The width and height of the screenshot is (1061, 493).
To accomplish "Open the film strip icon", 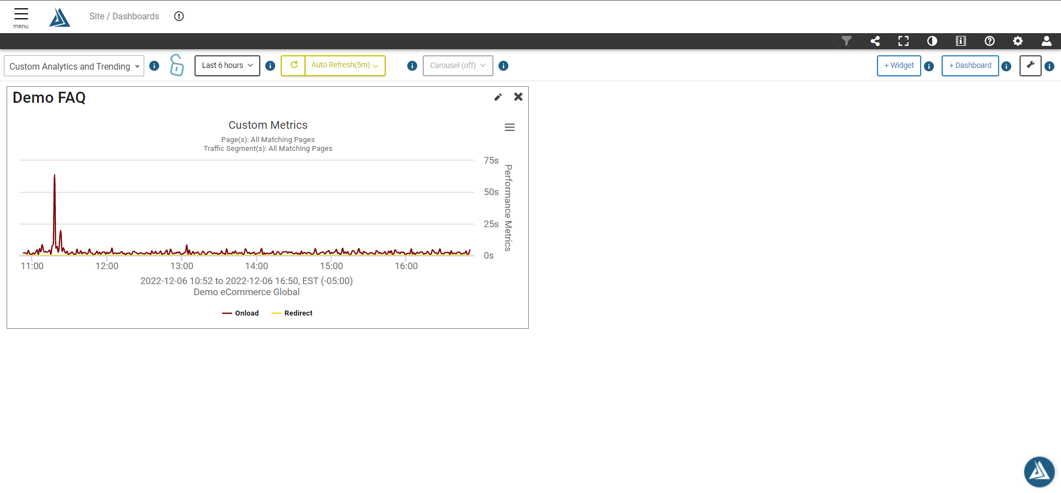I will click(961, 41).
